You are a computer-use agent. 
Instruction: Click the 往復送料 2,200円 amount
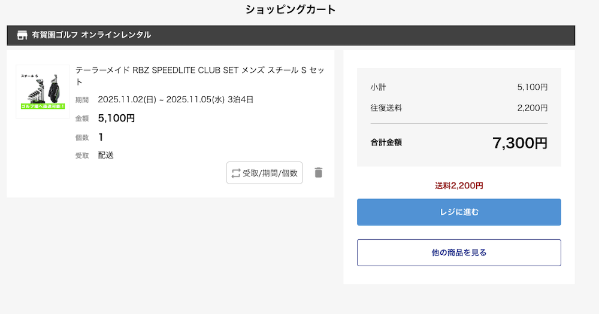pos(532,108)
